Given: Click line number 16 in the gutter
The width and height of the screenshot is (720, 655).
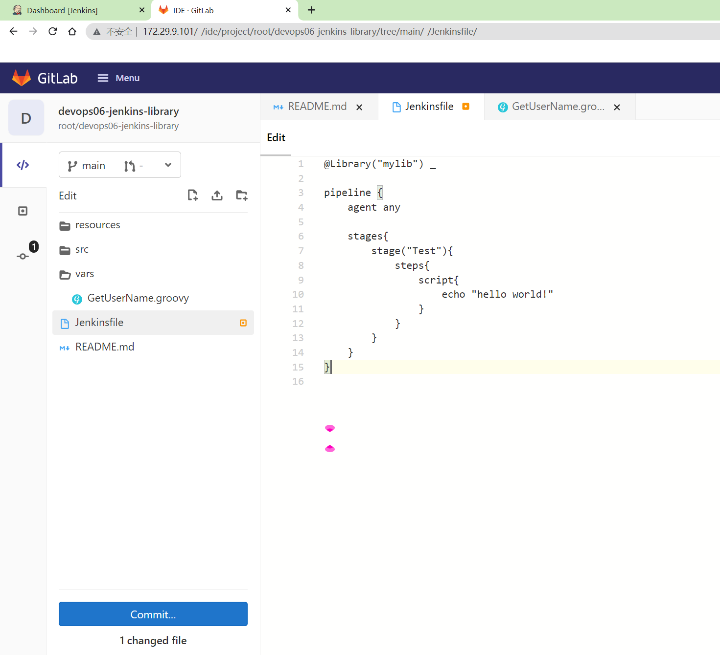Looking at the screenshot, I should pos(298,381).
